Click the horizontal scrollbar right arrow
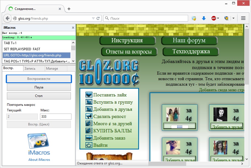Viewport: 251px width, 168px height. point(242,164)
